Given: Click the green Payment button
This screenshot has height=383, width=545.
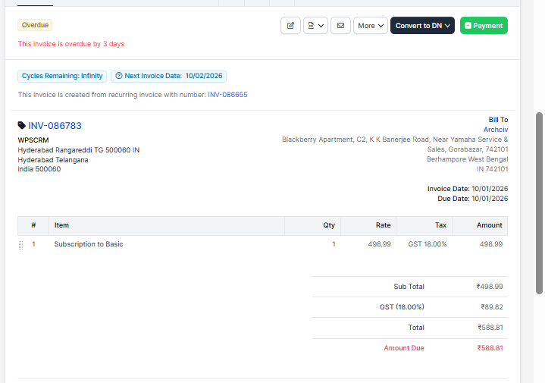Looking at the screenshot, I should pos(484,26).
